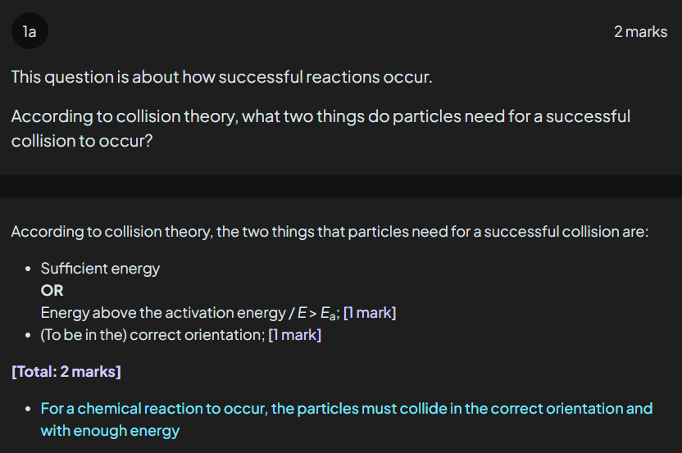Viewport: 682px width, 453px height.
Task: Select the sentence about how successful reactions occur
Action: [x=221, y=78]
